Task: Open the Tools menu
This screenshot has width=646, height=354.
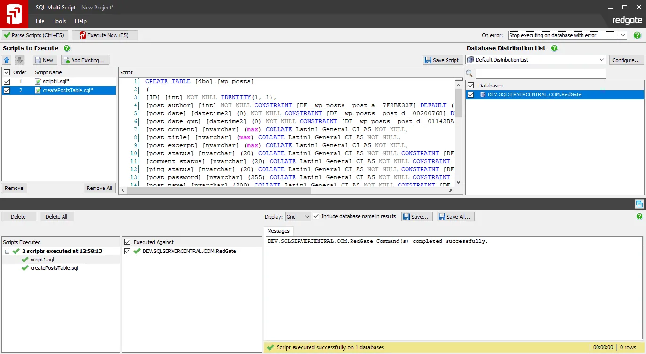Action: pos(59,21)
